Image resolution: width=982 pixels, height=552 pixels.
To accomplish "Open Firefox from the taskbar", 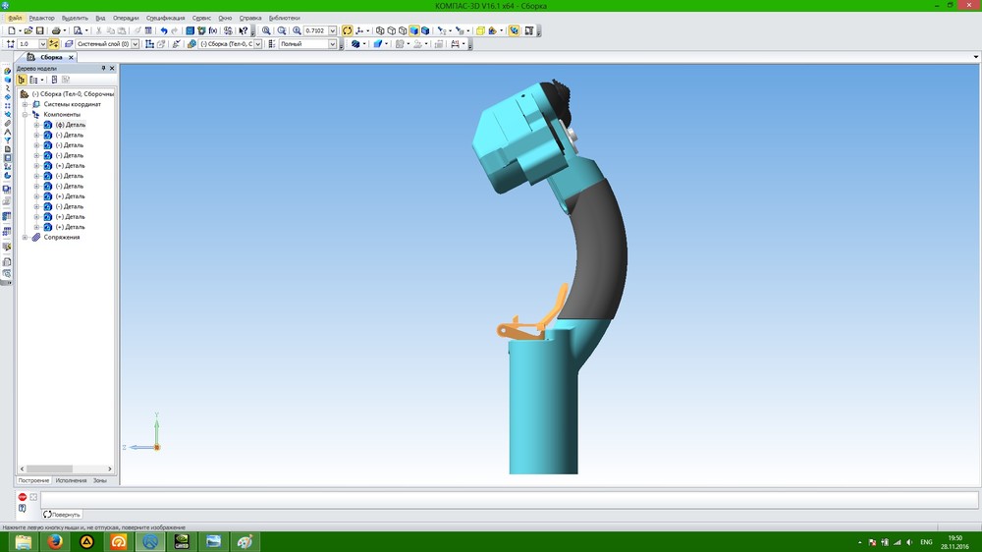I will click(x=55, y=542).
